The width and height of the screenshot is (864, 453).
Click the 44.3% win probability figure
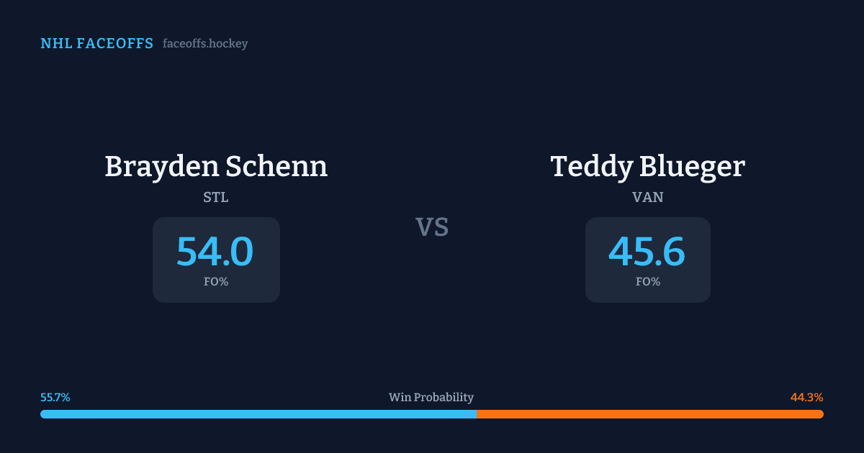pos(806,398)
